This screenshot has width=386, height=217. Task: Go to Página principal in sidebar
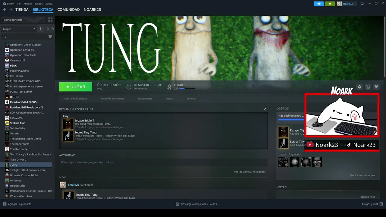[x=24, y=20]
